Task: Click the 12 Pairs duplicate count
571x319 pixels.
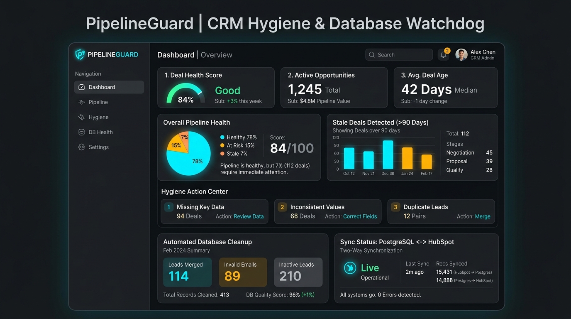Action: (x=415, y=216)
